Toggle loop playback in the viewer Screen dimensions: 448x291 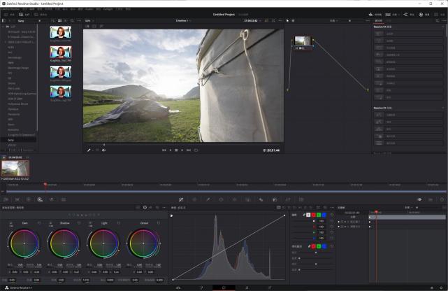[x=196, y=150]
